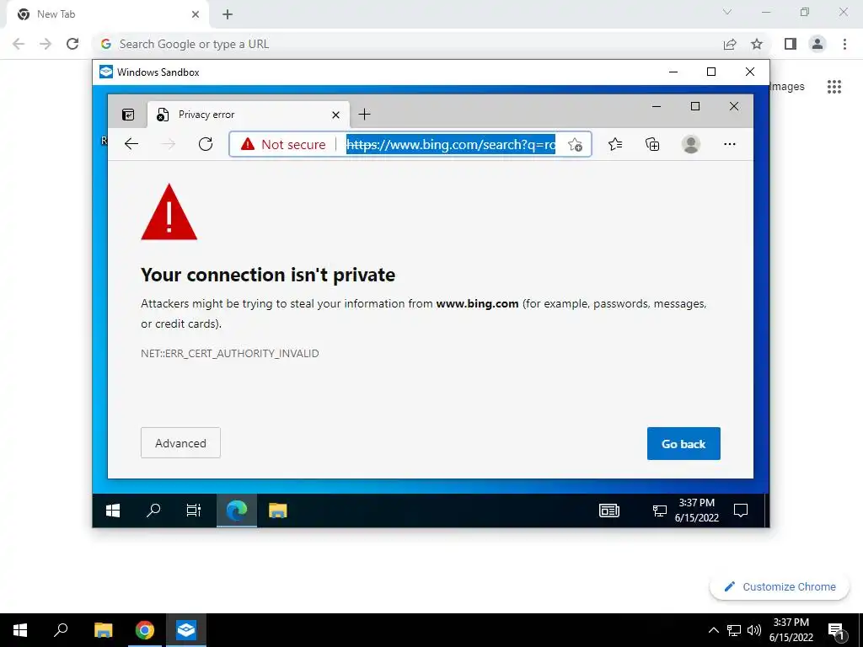The height and width of the screenshot is (647, 863).
Task: Open Sandbox Start menu
Action: pos(113,511)
